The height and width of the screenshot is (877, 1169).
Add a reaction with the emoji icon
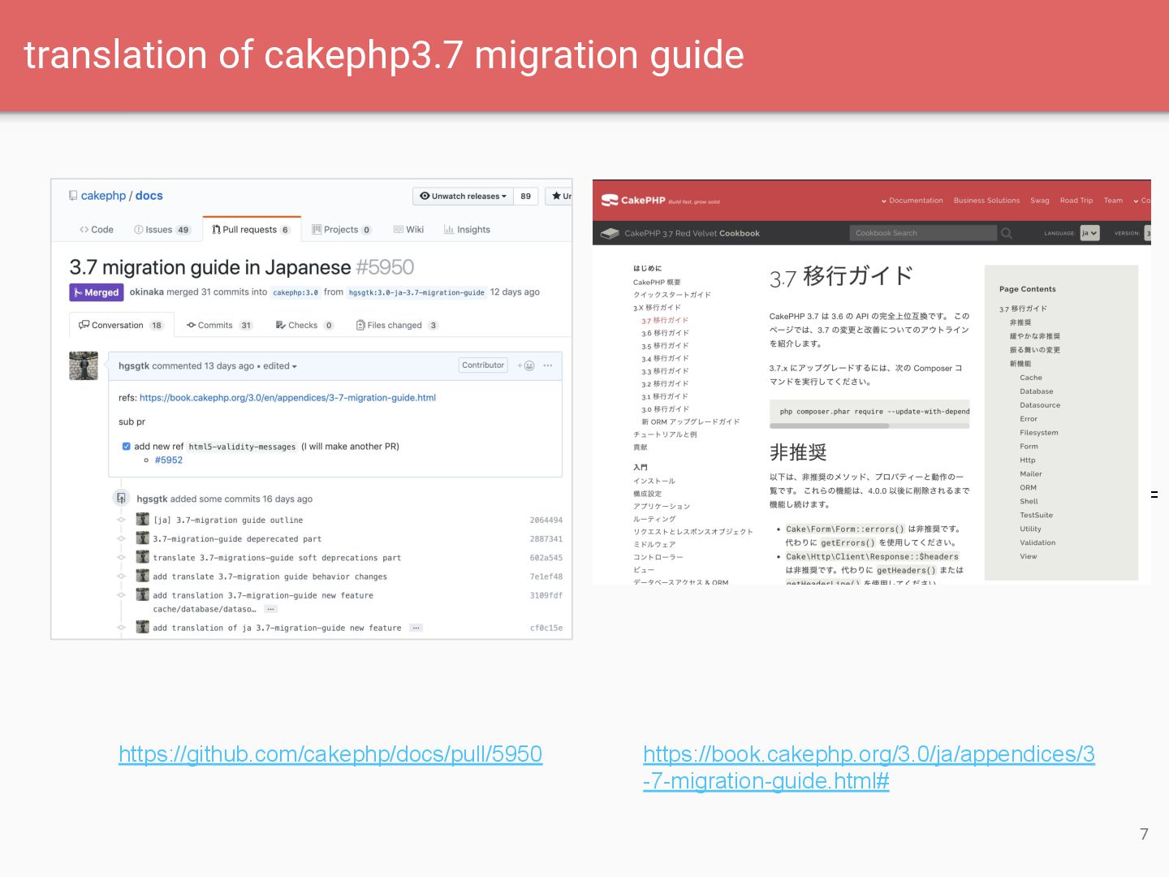[526, 365]
